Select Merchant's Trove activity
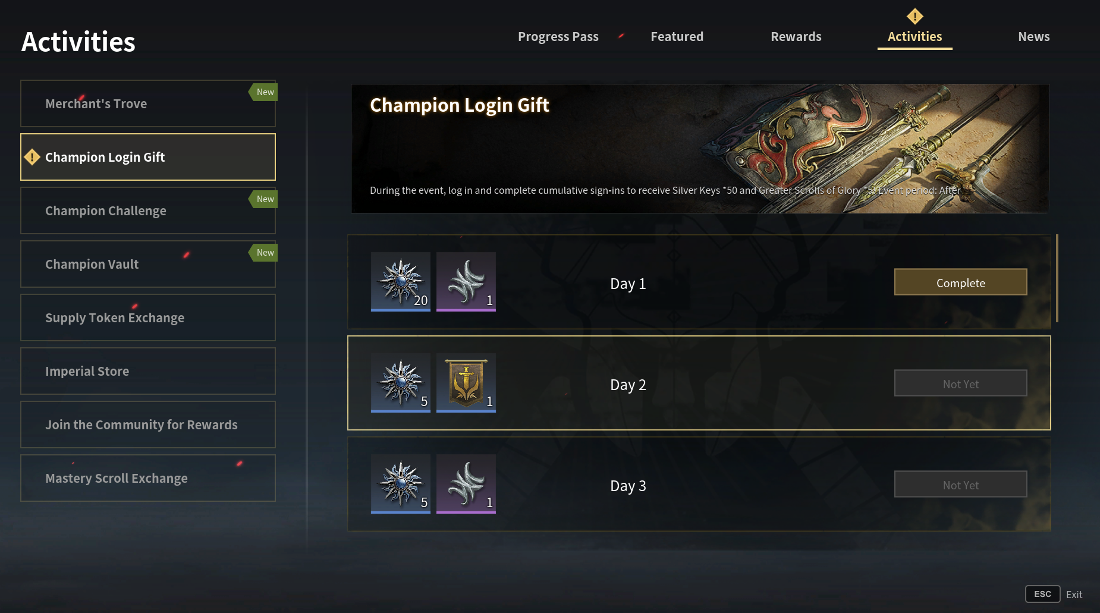Image resolution: width=1100 pixels, height=613 pixels. [x=147, y=103]
